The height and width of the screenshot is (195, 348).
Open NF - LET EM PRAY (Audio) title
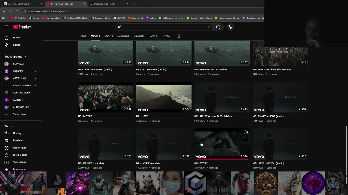coord(151,70)
